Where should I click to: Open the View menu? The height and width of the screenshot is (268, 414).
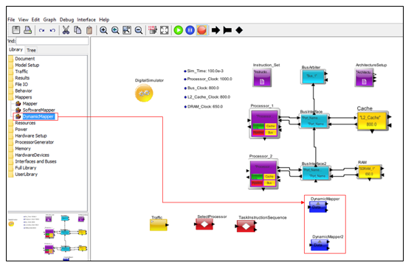(23, 19)
